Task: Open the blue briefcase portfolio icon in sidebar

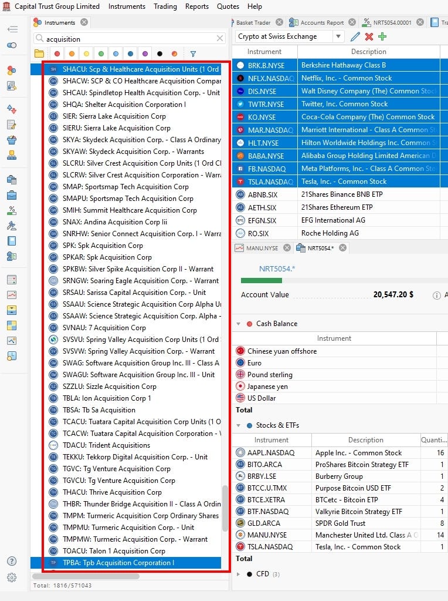Action: [x=12, y=195]
